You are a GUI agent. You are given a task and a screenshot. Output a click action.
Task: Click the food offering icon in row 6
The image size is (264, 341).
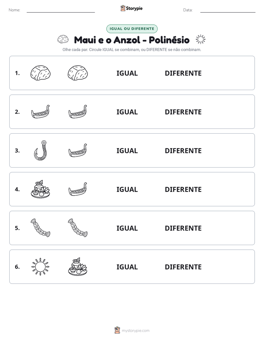(x=78, y=266)
